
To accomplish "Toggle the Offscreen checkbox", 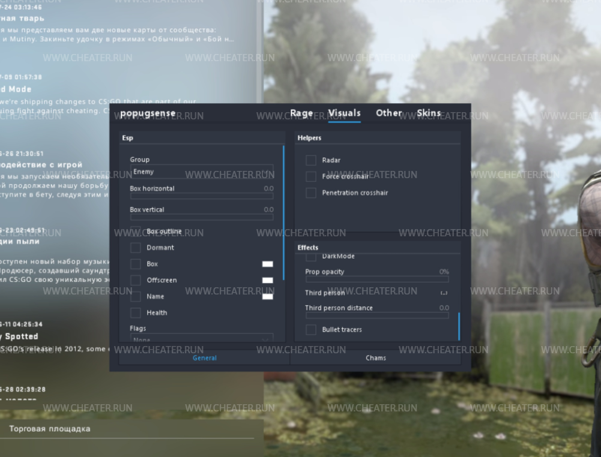I will pos(135,280).
